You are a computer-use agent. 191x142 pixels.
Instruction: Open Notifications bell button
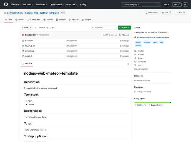(x=151, y=13)
